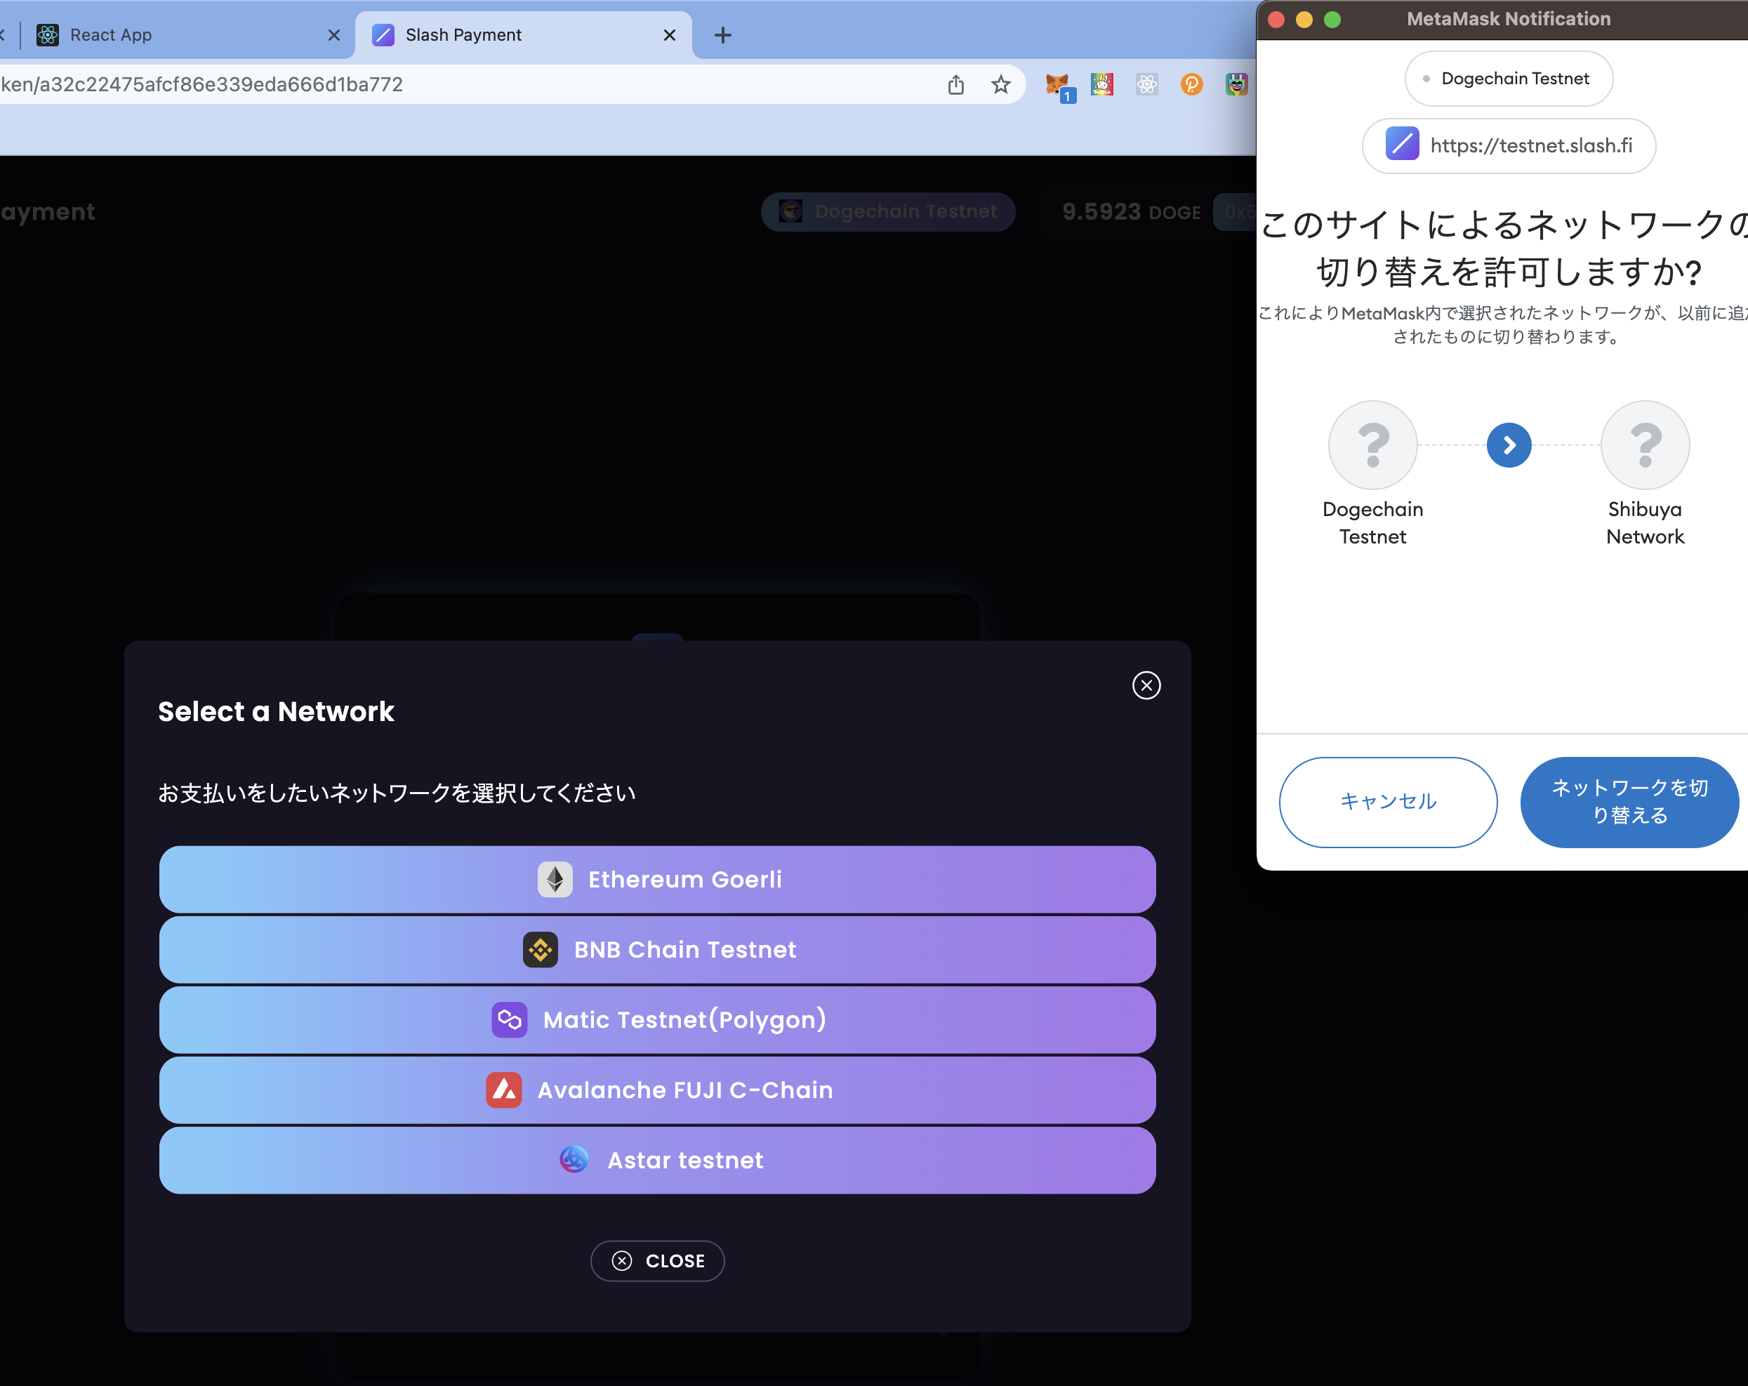The width and height of the screenshot is (1748, 1386).
Task: Click the Shibuya Network question mark icon
Action: pyautogui.click(x=1644, y=445)
